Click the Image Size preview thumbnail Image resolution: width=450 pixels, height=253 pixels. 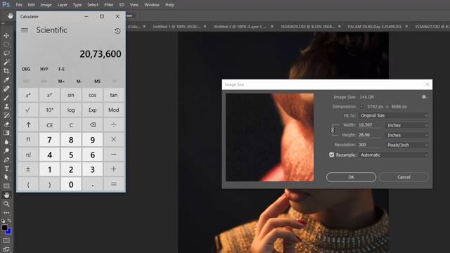tap(270, 137)
